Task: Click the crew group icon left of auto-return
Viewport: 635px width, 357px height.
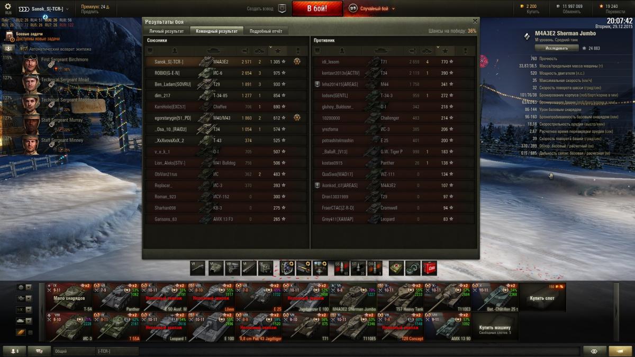Action: [x=9, y=48]
